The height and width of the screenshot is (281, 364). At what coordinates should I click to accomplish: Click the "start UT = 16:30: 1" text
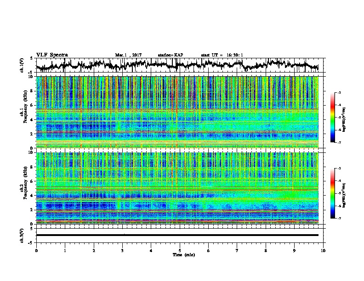point(222,55)
